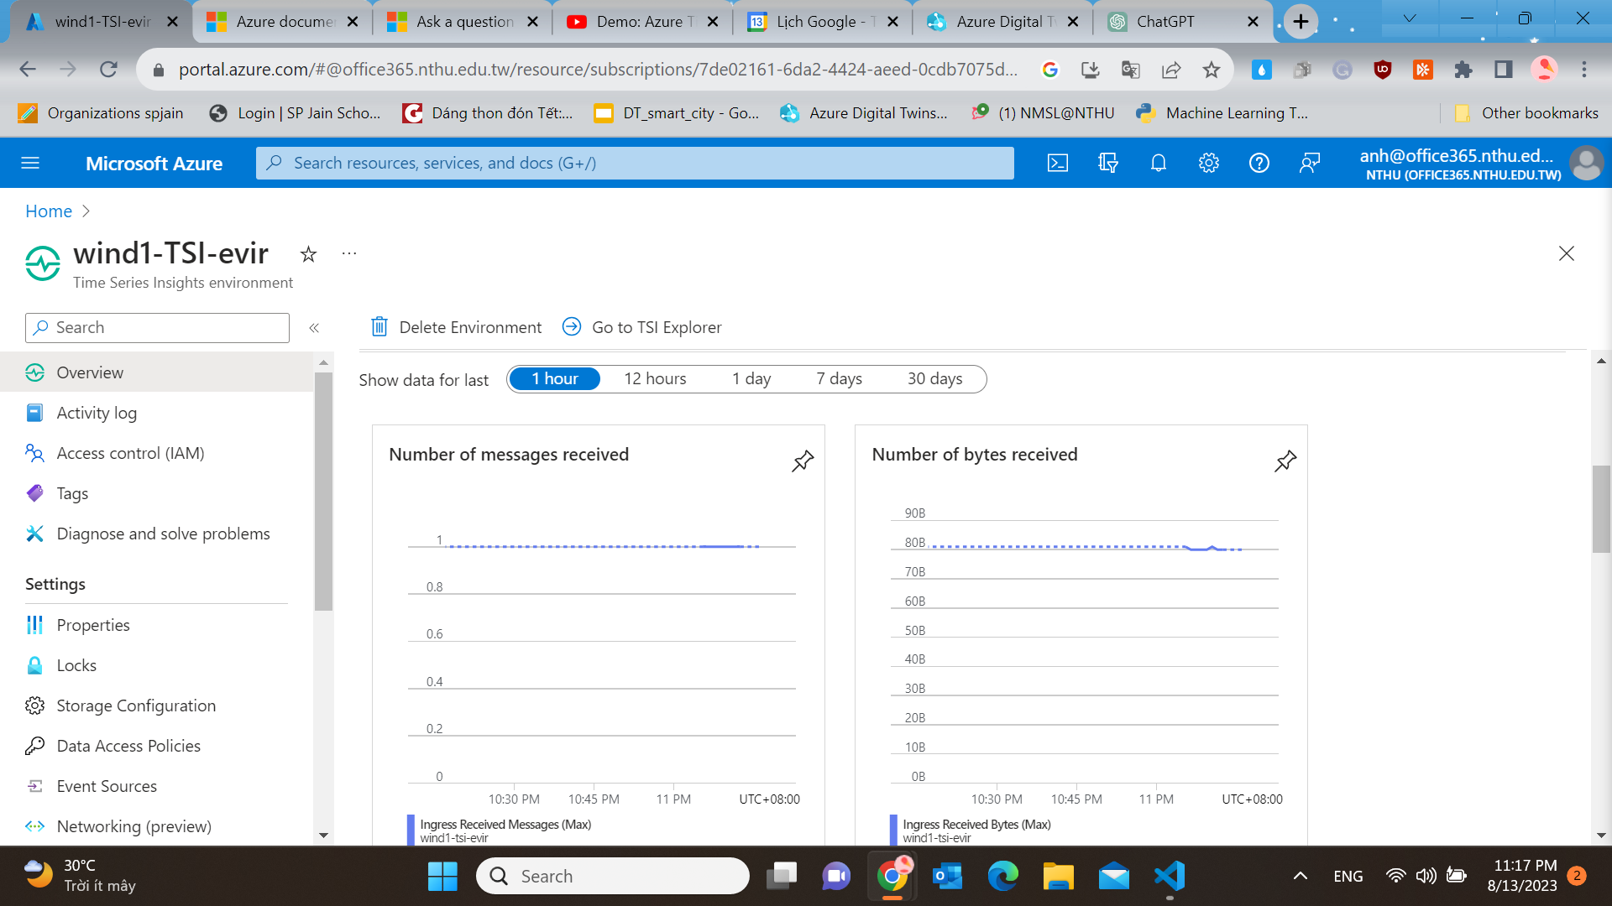Pin the bytes received chart

coord(1285,461)
